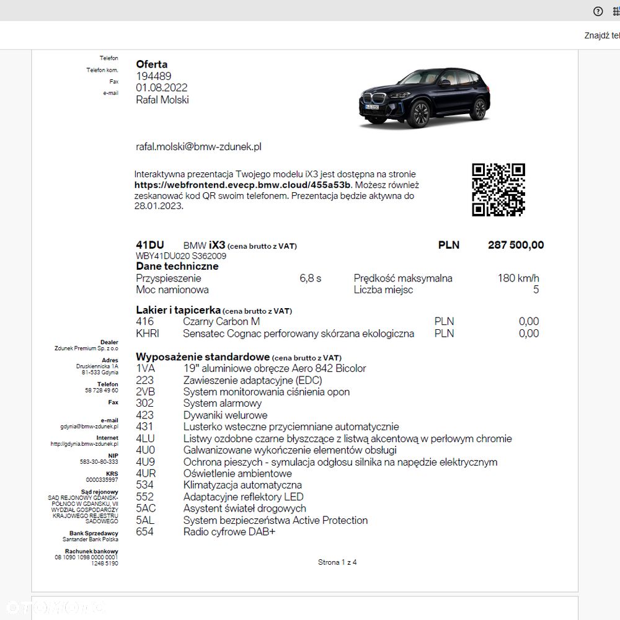Select row 'Asystent świateł drogowych'
The image size is (620, 620).
pos(245,508)
